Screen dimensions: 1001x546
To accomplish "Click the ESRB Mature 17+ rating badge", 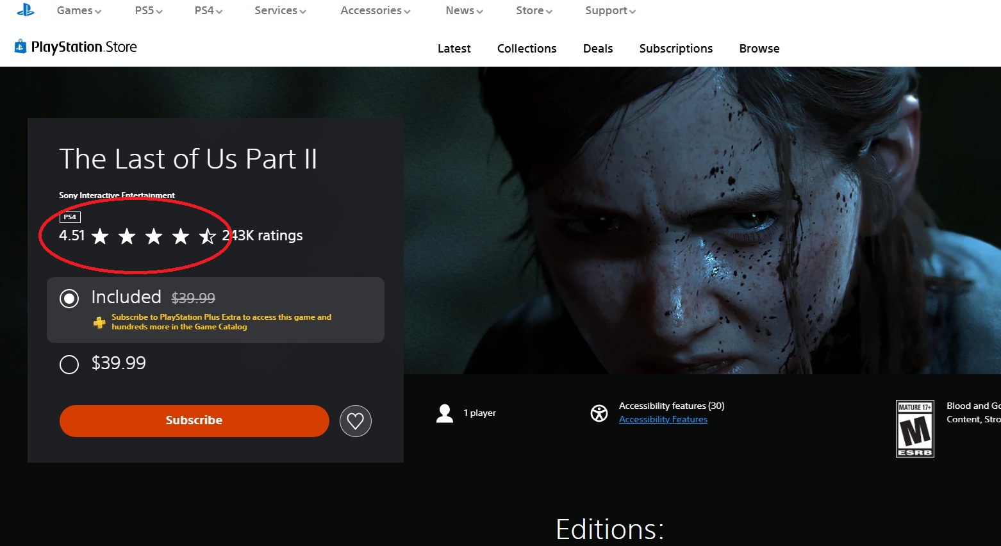I will click(914, 428).
